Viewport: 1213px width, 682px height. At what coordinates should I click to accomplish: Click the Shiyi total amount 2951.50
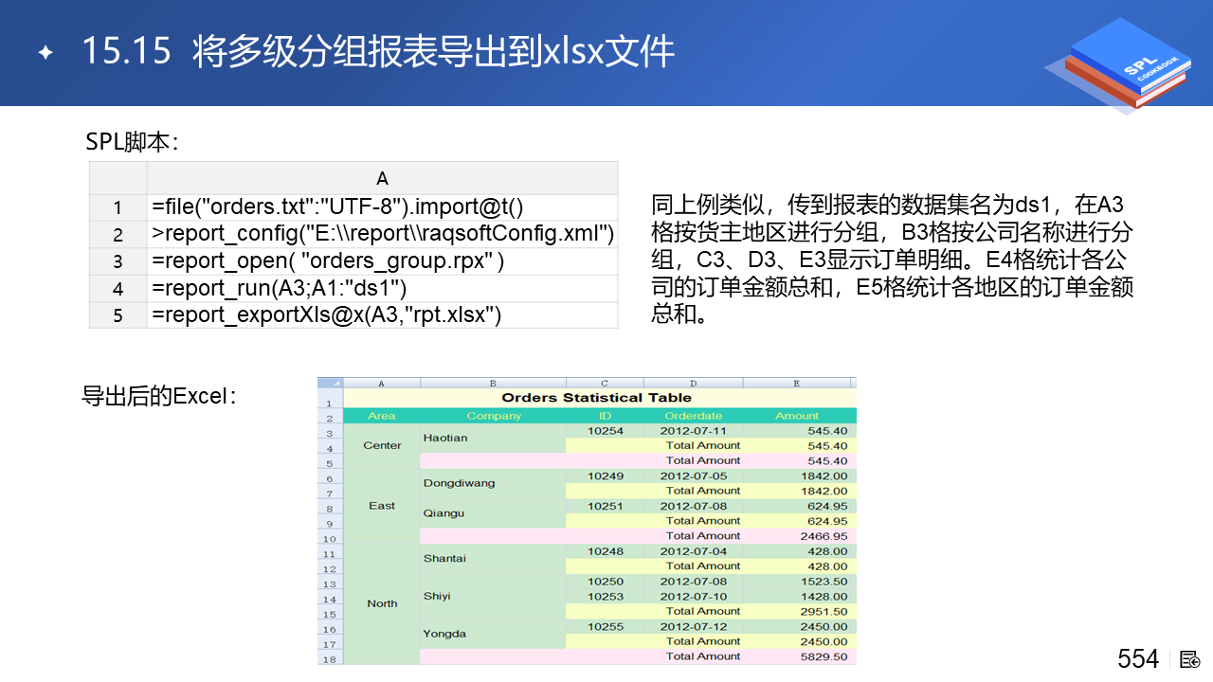click(x=800, y=611)
